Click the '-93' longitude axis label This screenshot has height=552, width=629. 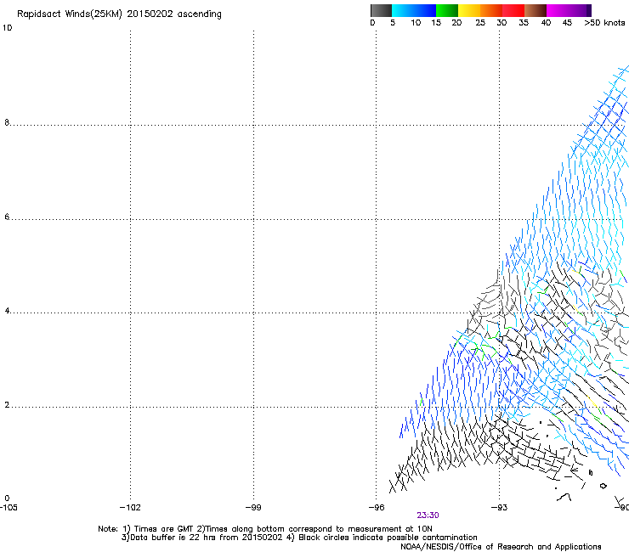click(x=500, y=508)
